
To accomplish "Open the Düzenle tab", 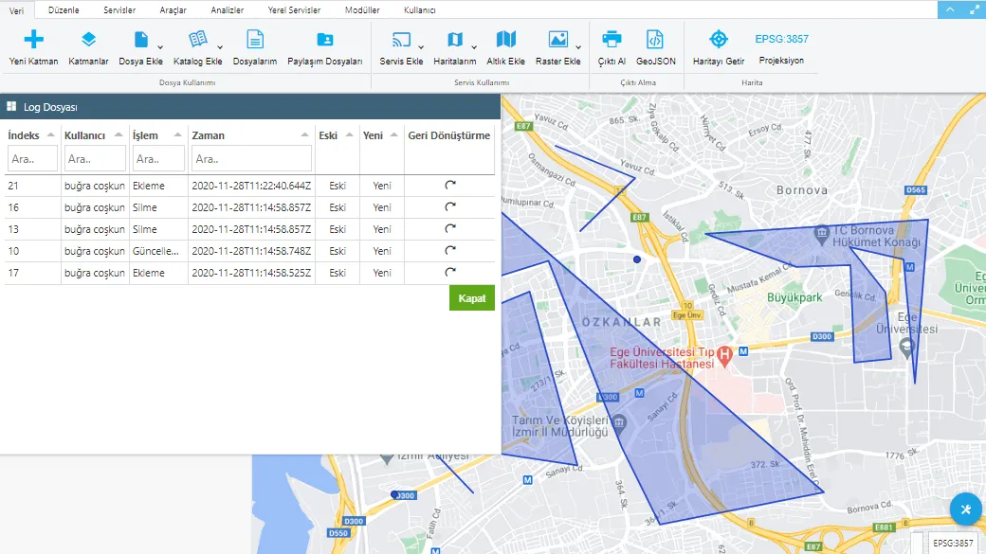I will tap(64, 10).
